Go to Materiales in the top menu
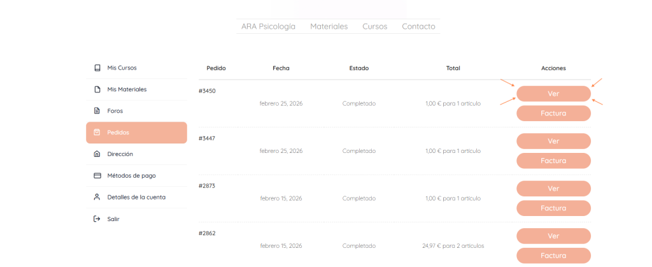Viewport: 652px width, 267px height. click(329, 27)
